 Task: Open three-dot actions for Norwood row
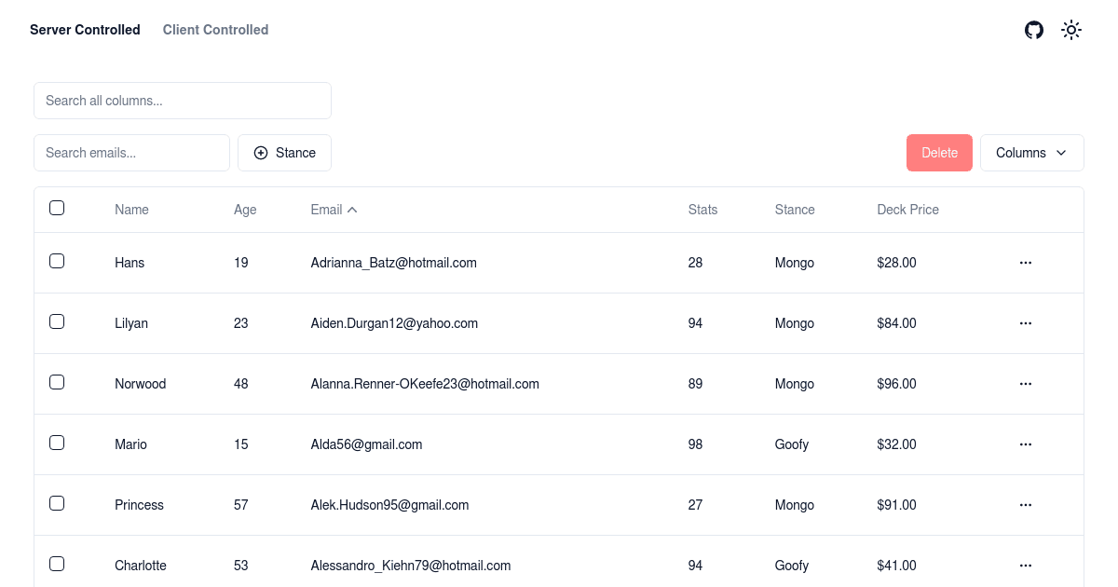click(1026, 384)
